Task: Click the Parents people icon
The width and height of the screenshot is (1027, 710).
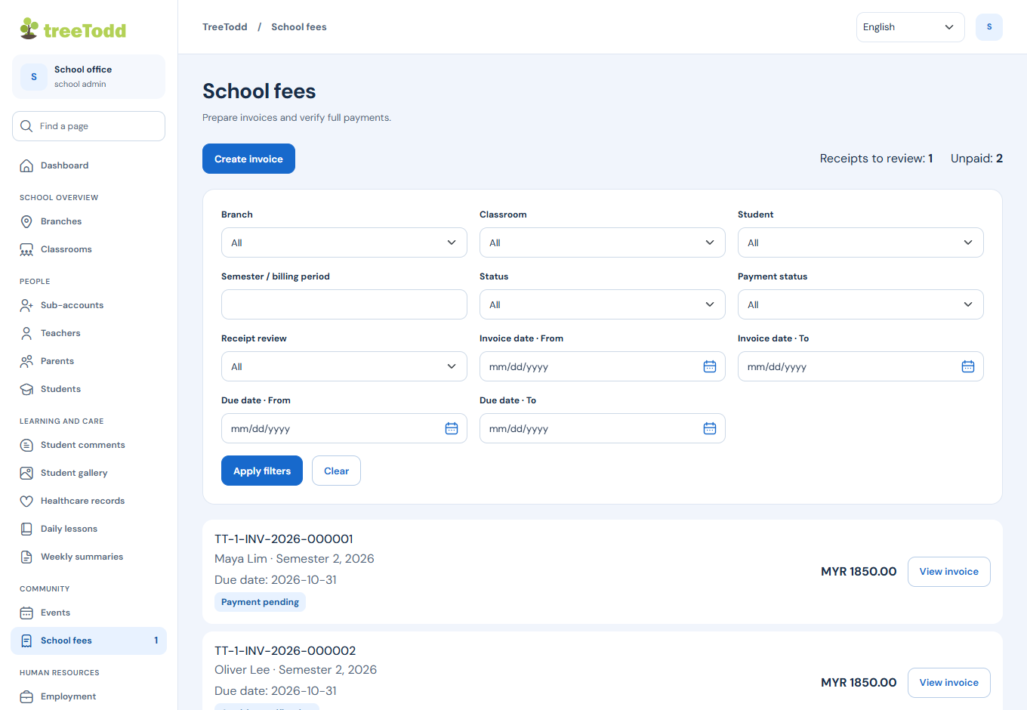Action: pyautogui.click(x=26, y=361)
